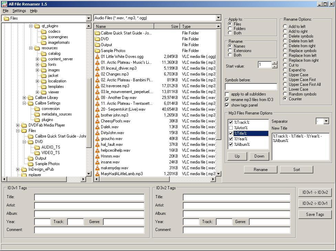The width and height of the screenshot is (336, 251).
Task: Click the Save Tags button
Action: [315, 214]
